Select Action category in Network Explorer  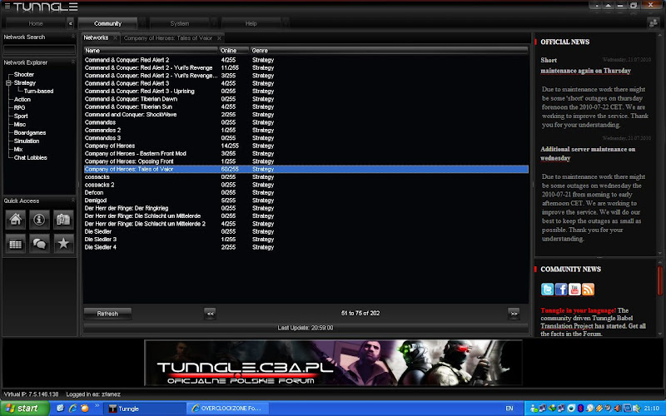pyautogui.click(x=22, y=99)
